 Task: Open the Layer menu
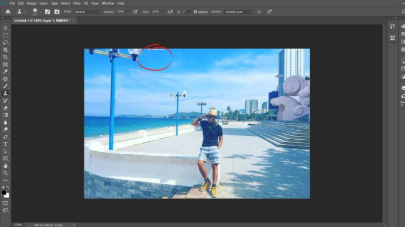[x=44, y=4]
